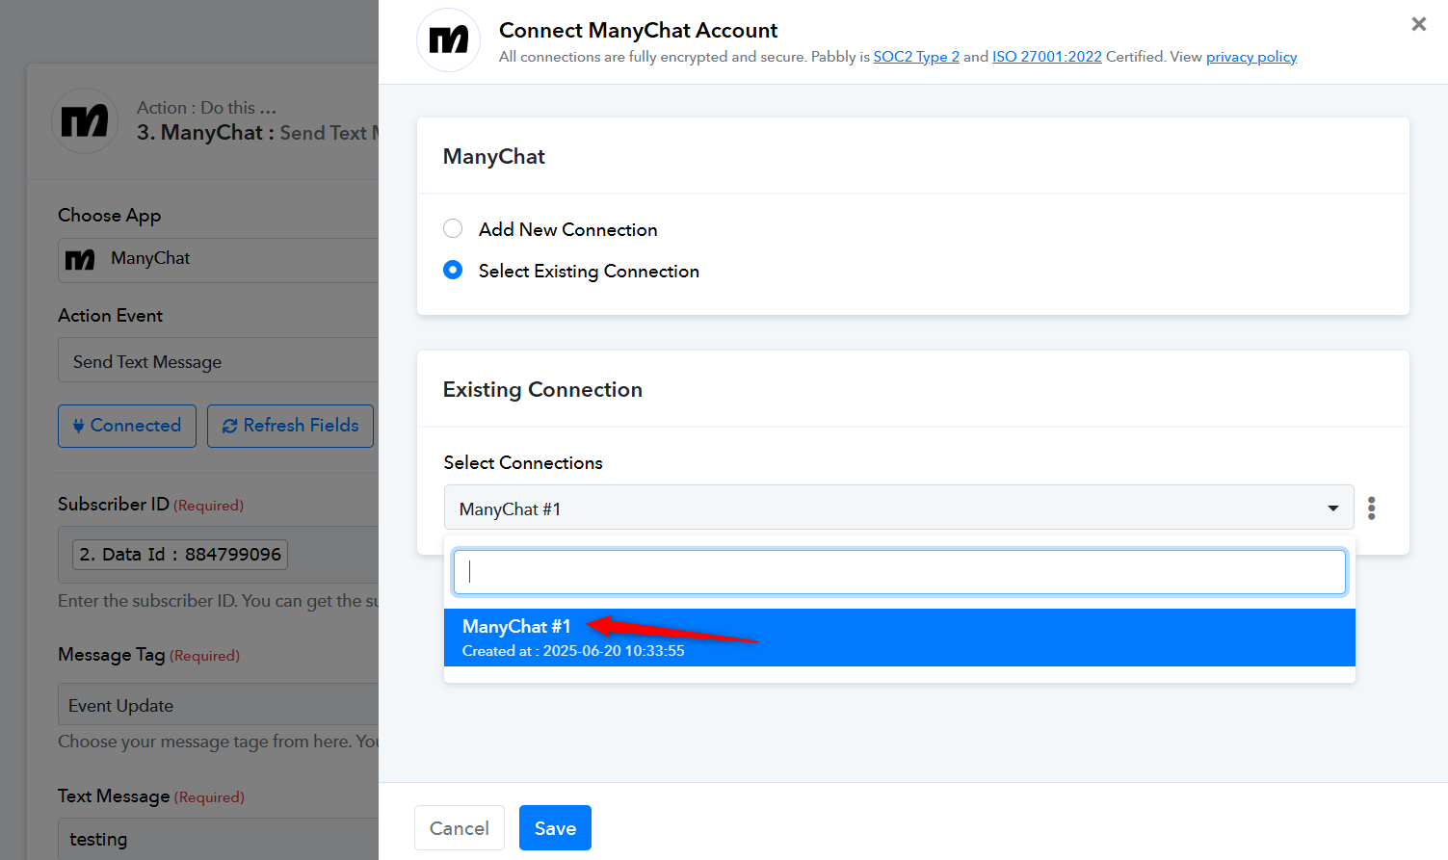Click the Text Message field containing testing
The image size is (1448, 860).
pyautogui.click(x=219, y=839)
